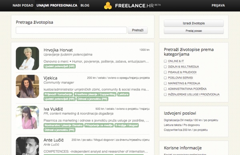Open the Copywriter/ica 200 kn job listing
This screenshot has width=240, height=155.
(x=186, y=130)
